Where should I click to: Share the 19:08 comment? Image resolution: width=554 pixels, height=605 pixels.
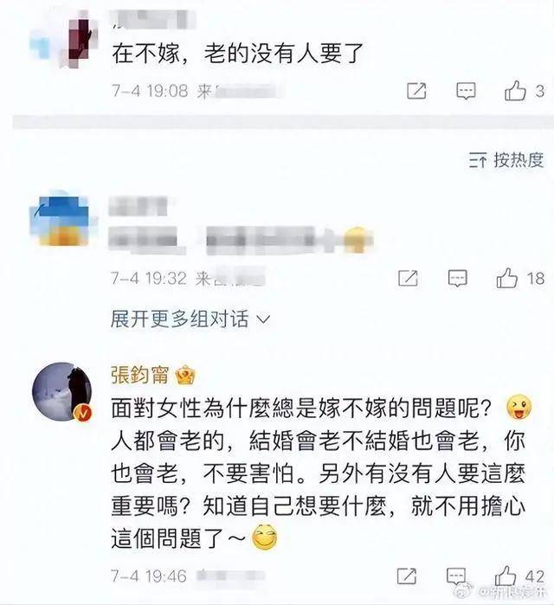tap(416, 91)
